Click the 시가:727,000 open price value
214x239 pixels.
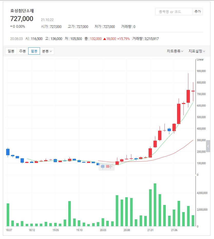pyautogui.click(x=51, y=27)
